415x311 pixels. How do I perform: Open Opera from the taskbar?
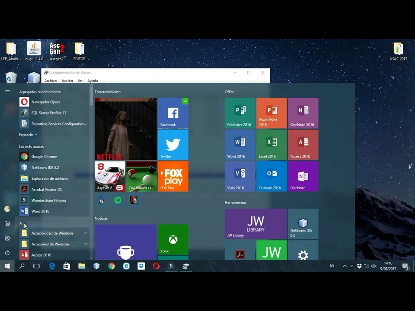tap(156, 267)
